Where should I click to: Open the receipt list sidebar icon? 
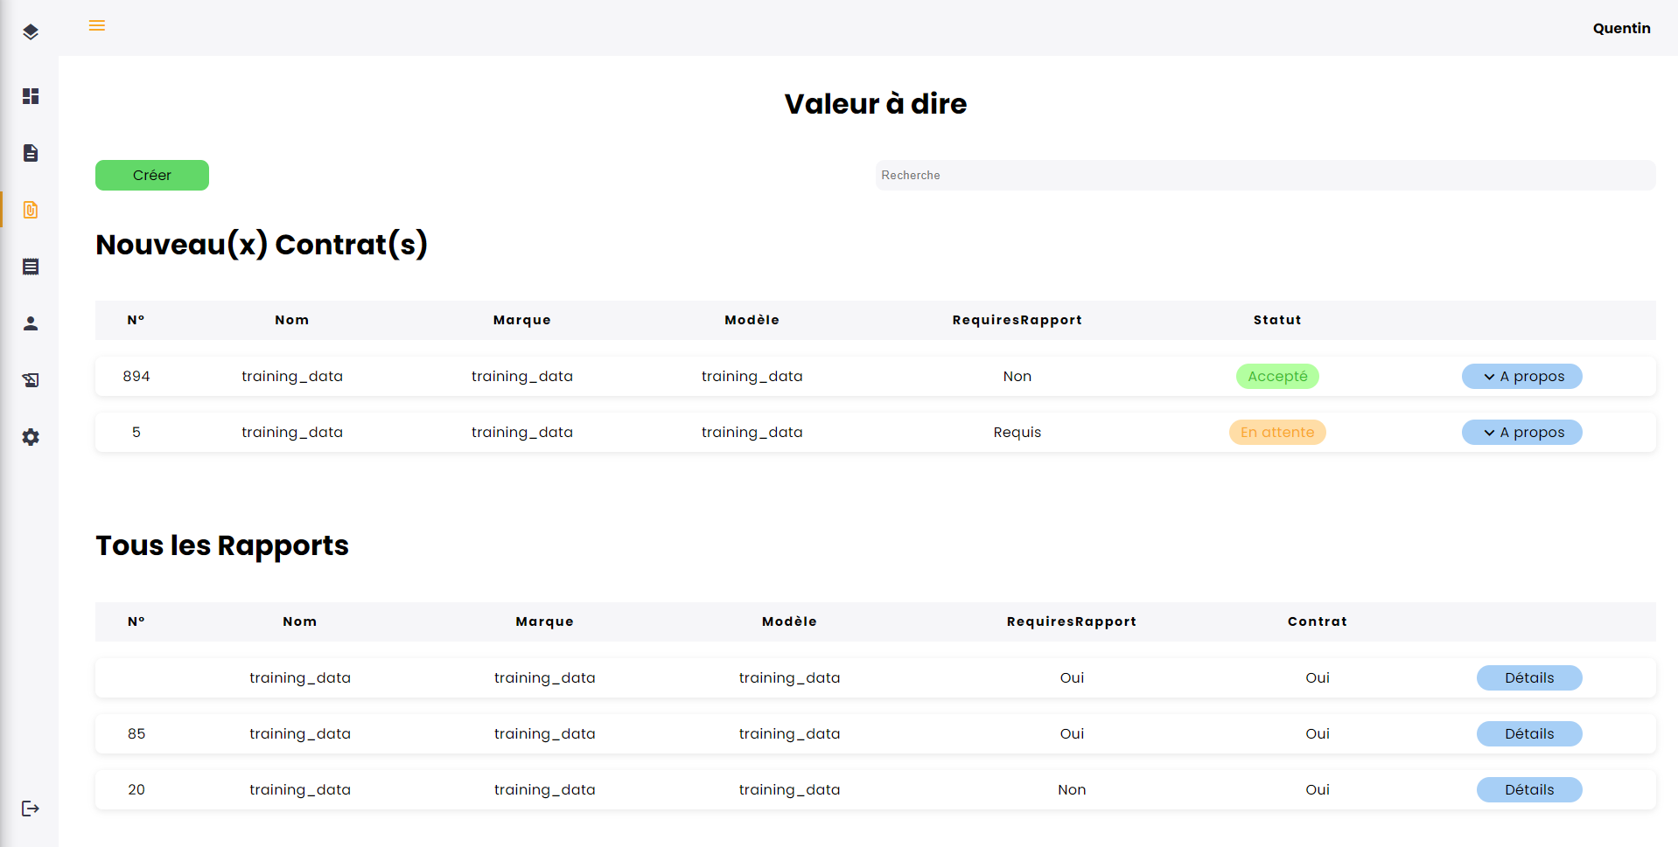click(31, 267)
